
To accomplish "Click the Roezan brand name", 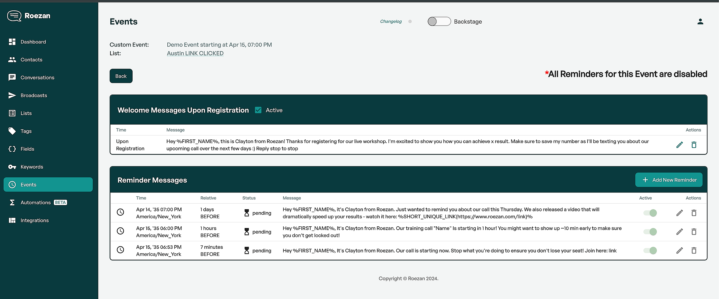I will (x=37, y=16).
